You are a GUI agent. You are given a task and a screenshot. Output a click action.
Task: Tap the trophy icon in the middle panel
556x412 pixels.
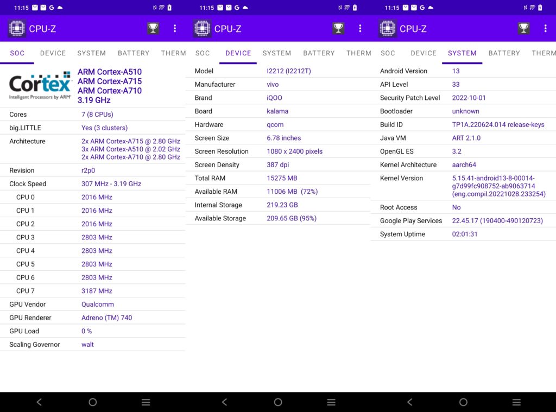(338, 28)
